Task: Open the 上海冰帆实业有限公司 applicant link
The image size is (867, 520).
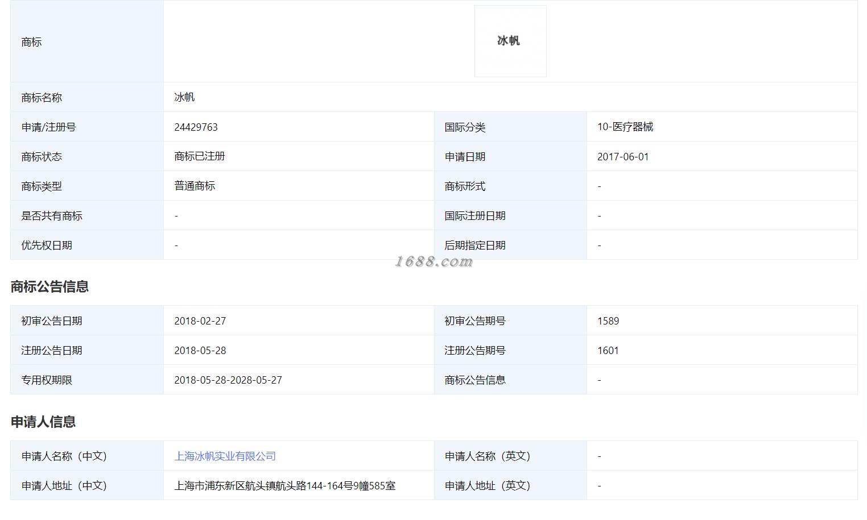Action: click(x=225, y=456)
